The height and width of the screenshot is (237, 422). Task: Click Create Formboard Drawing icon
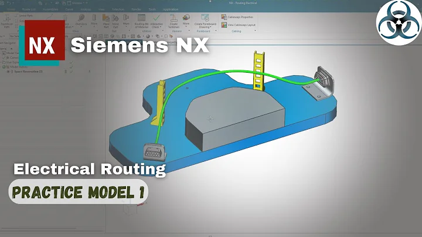pyautogui.click(x=205, y=18)
